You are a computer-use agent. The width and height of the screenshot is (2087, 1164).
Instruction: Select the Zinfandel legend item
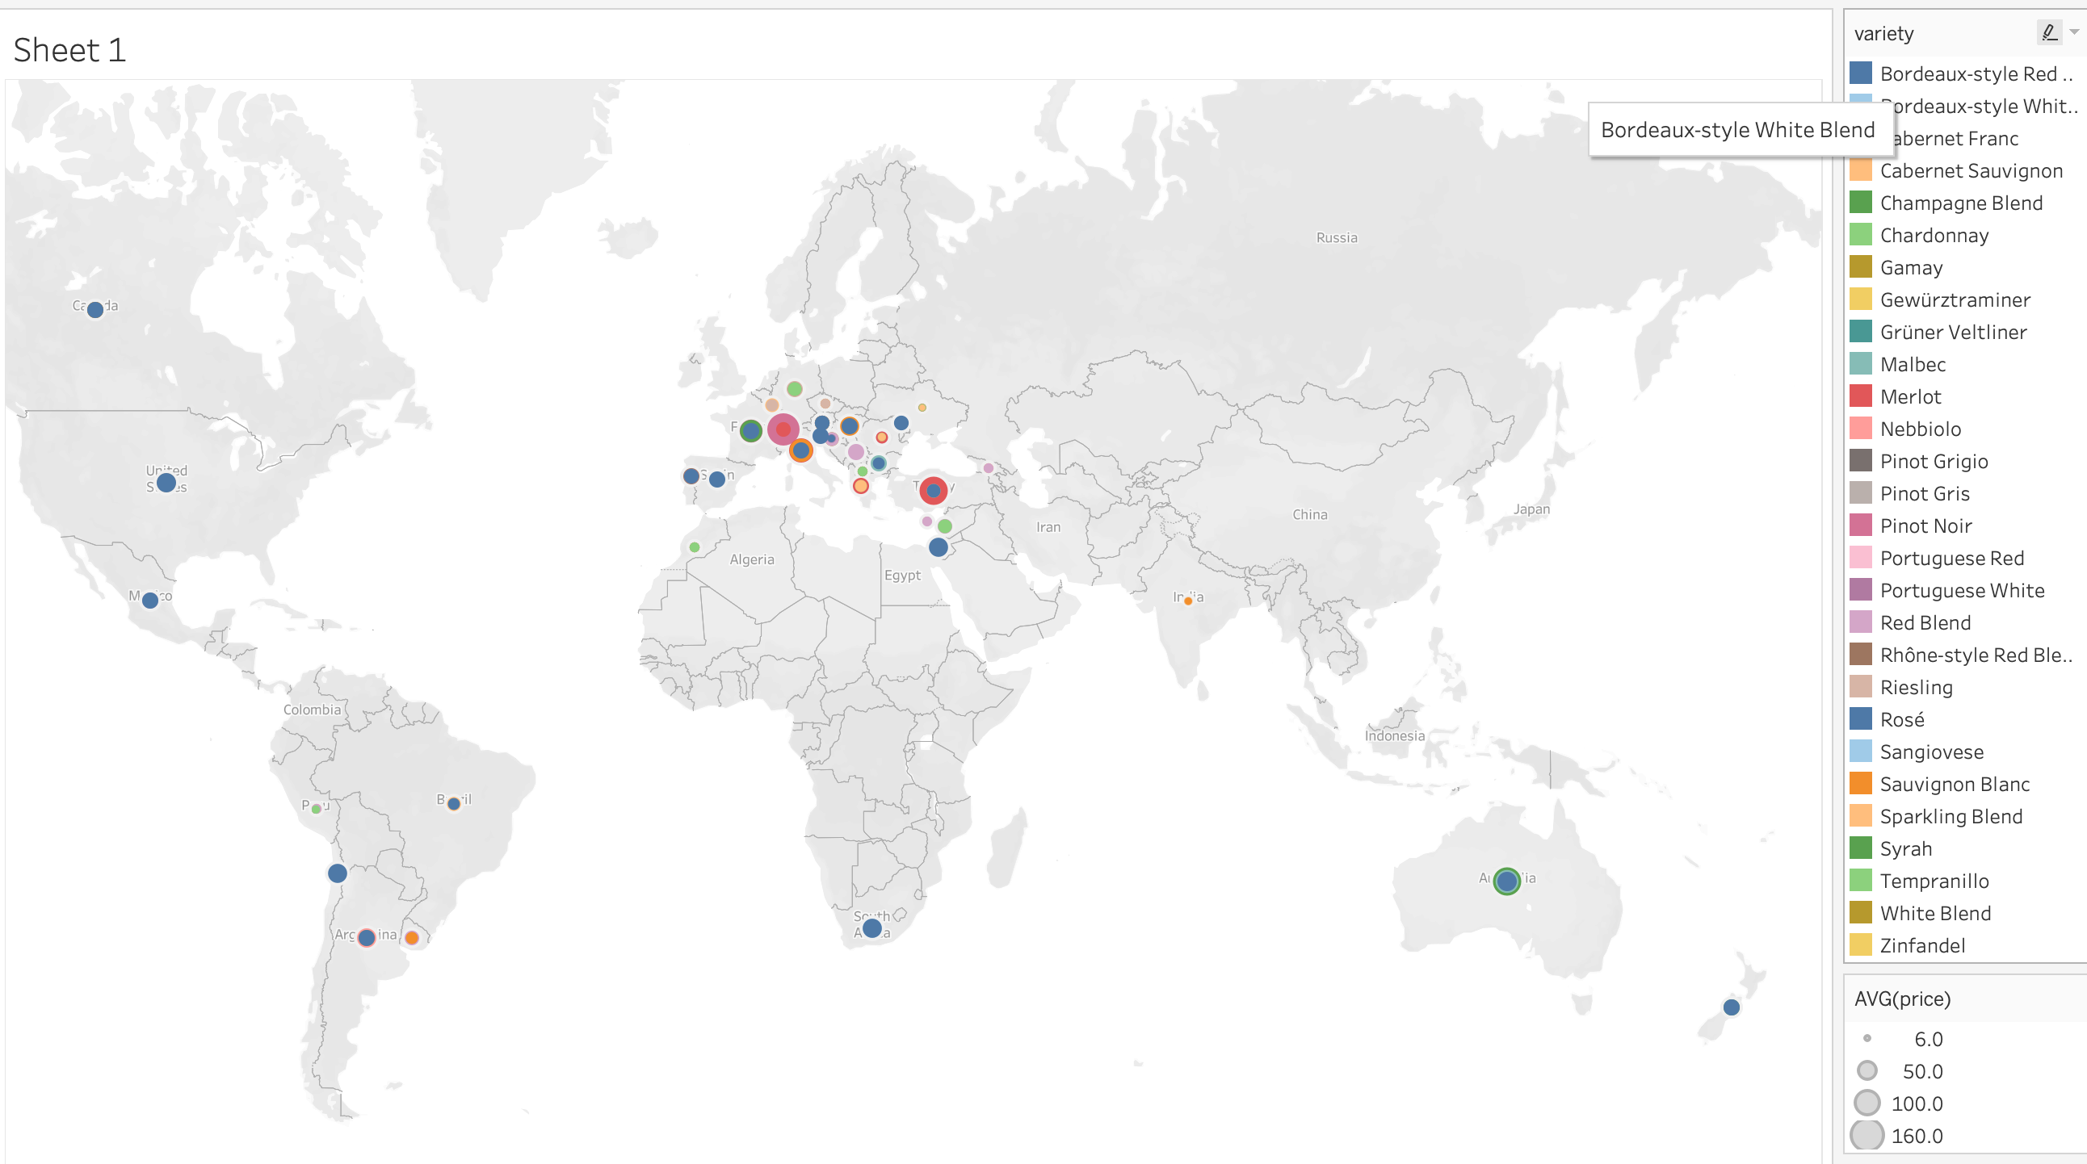pos(1921,945)
